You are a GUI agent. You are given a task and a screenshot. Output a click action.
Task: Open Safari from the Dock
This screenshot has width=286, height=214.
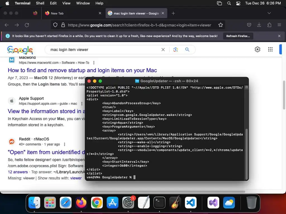tap(66, 203)
